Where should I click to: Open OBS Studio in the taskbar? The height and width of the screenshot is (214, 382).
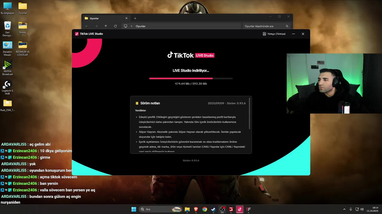[x=222, y=209]
